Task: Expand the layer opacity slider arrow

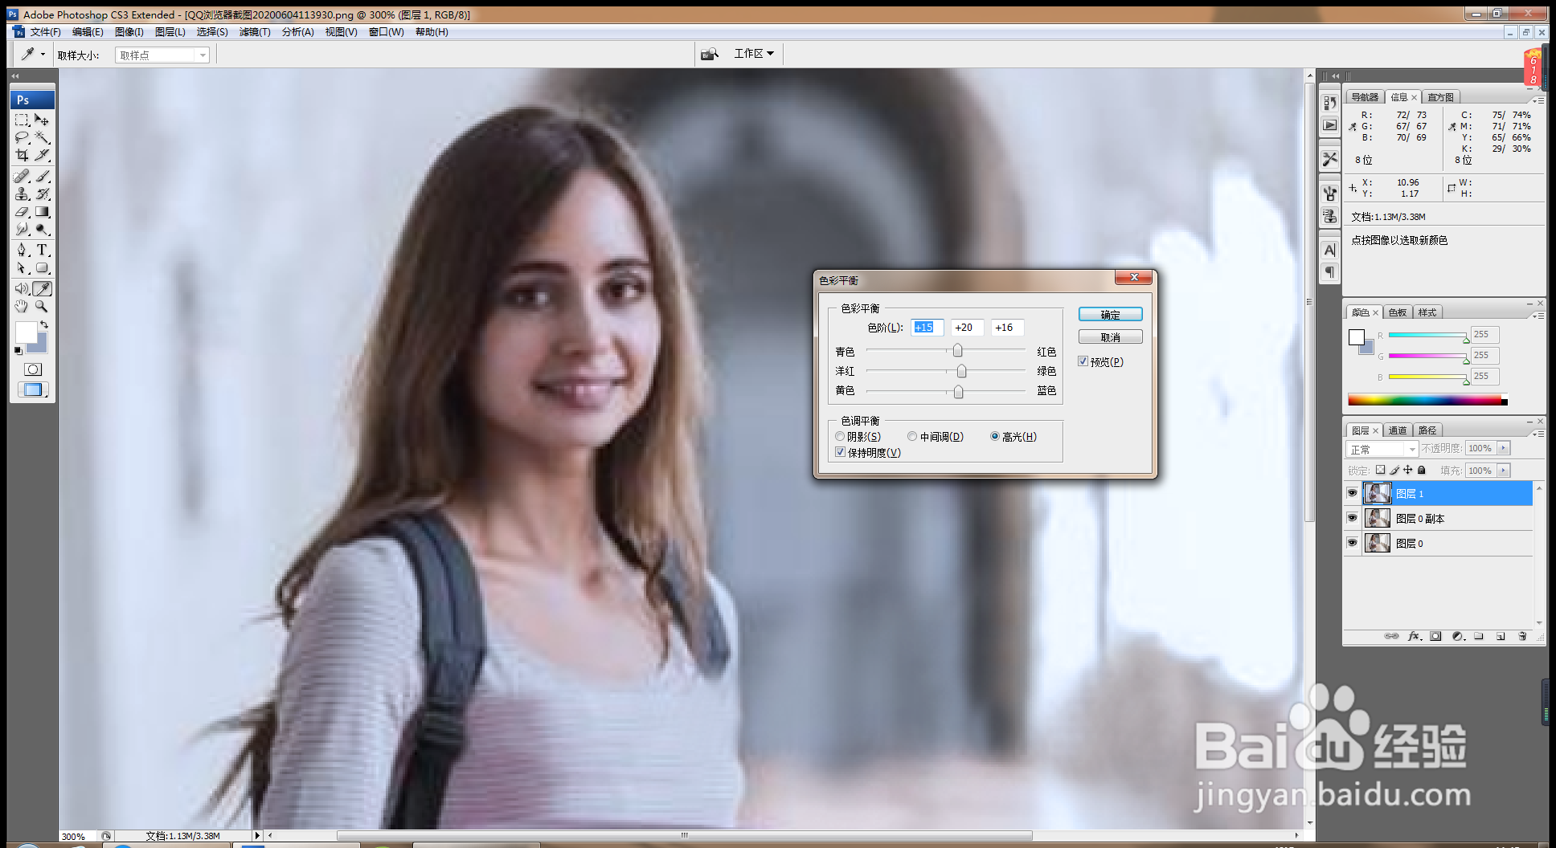Action: coord(1504,448)
